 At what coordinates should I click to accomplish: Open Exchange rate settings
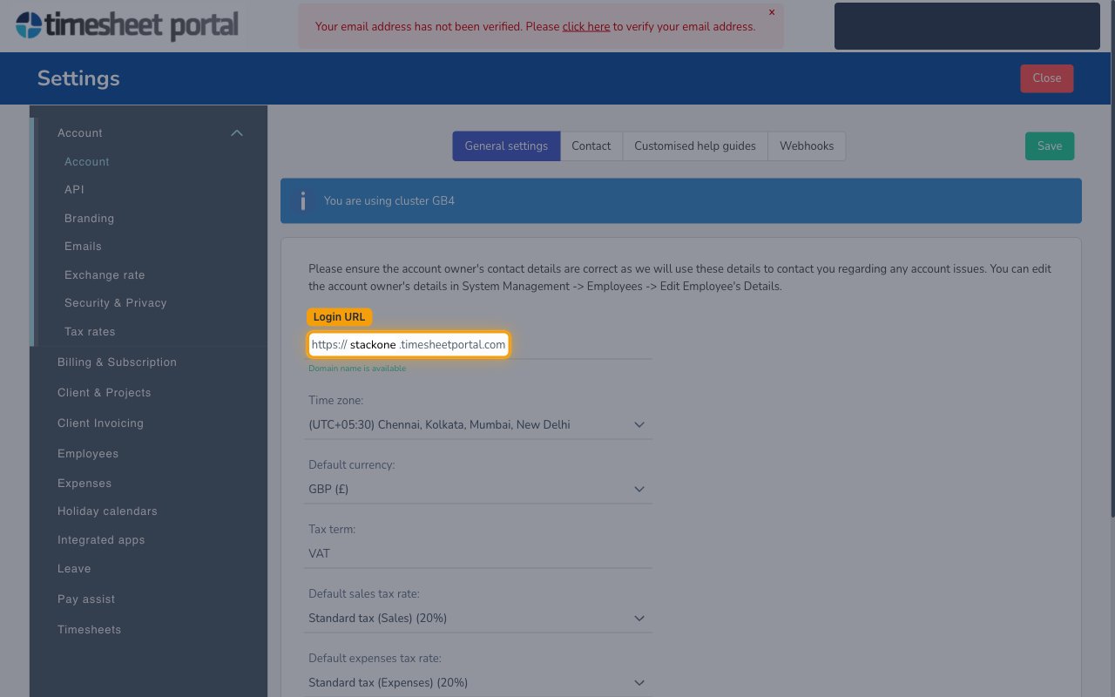coord(105,275)
